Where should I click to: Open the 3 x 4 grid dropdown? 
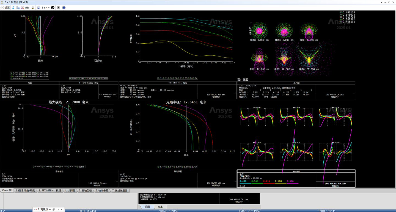(45, 8)
